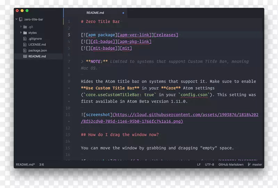Click the yellow minimize window button
The image size is (278, 188).
click(22, 11)
